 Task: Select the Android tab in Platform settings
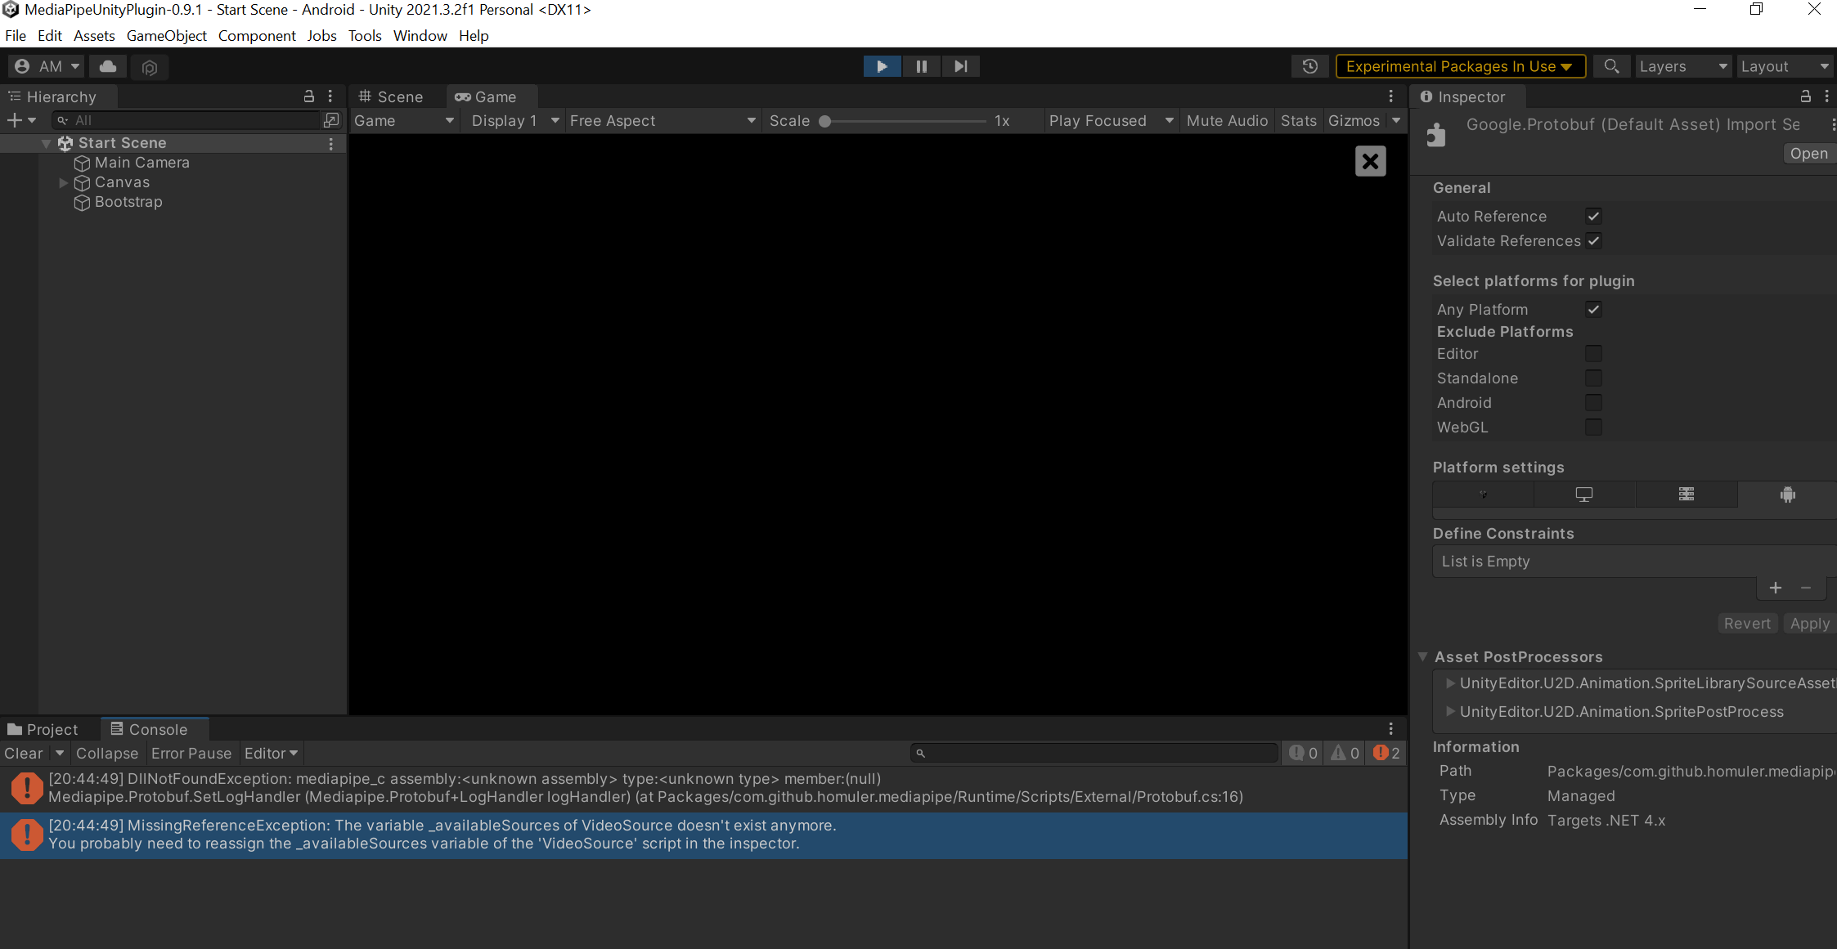(1788, 495)
